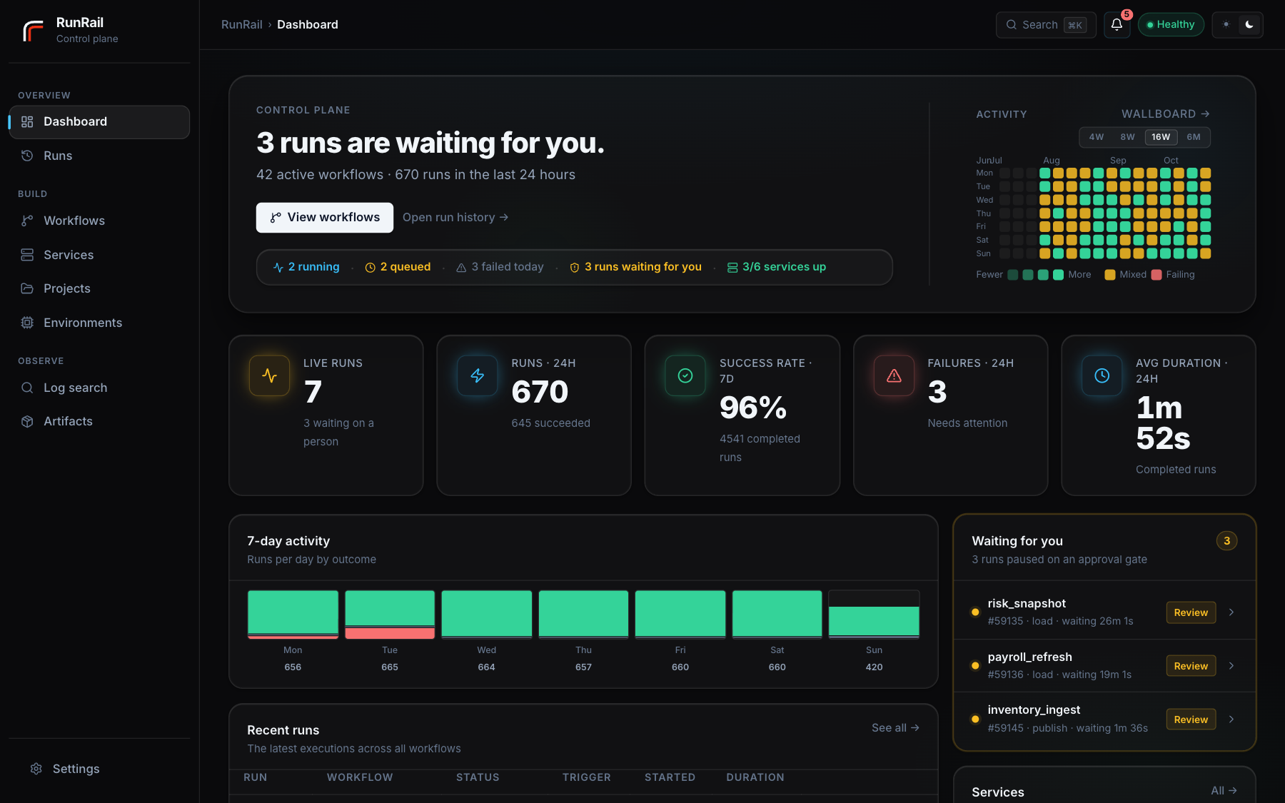The image size is (1285, 803).
Task: Click the Tuesday activity bar
Action: (390, 615)
